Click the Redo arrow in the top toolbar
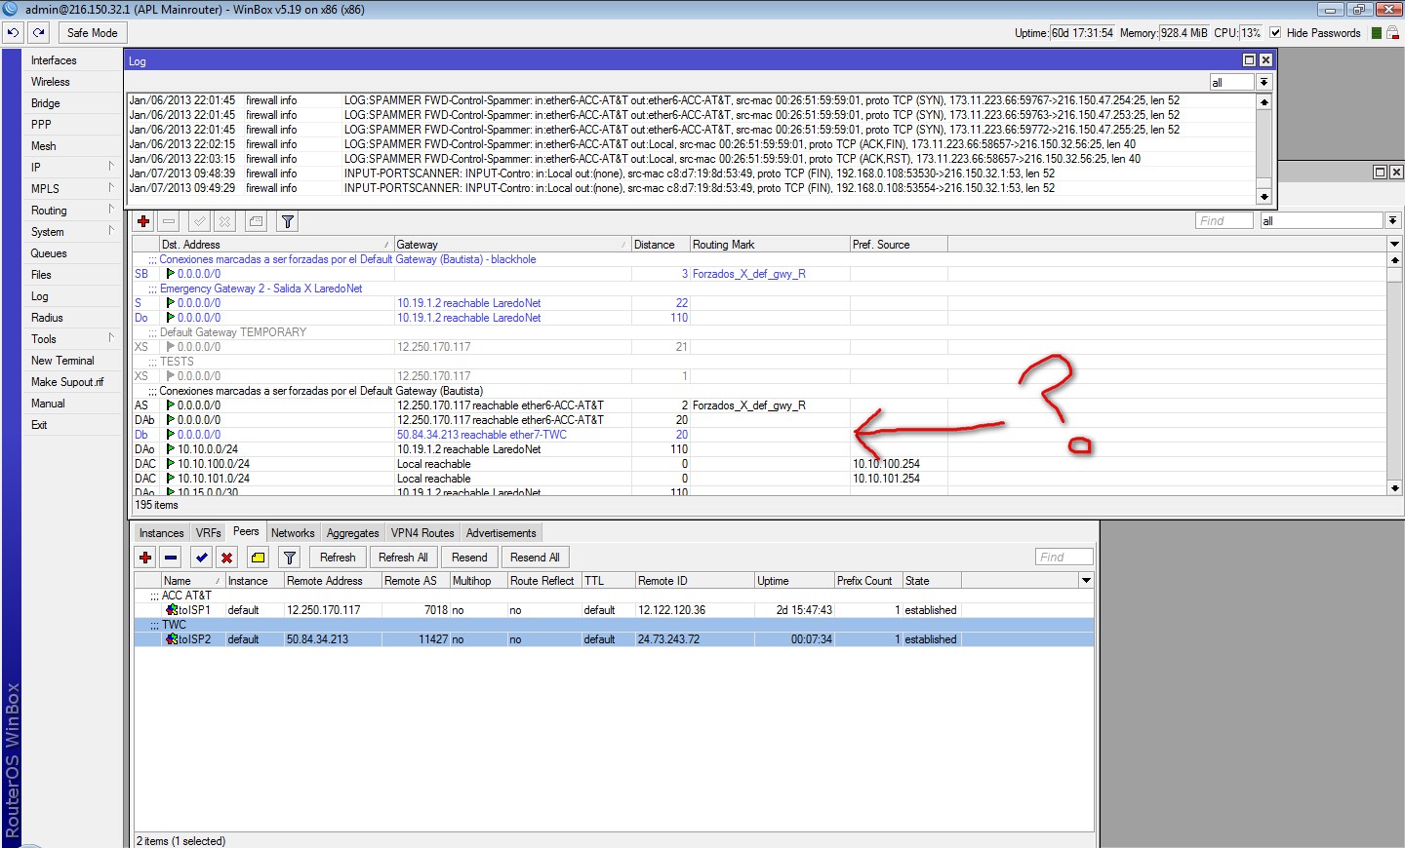 [38, 32]
